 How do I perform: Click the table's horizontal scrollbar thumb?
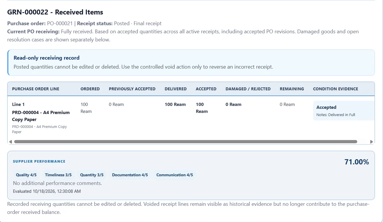point(186,142)
